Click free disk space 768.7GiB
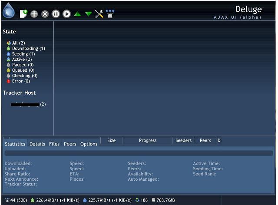278x205 pixels. (x=163, y=200)
